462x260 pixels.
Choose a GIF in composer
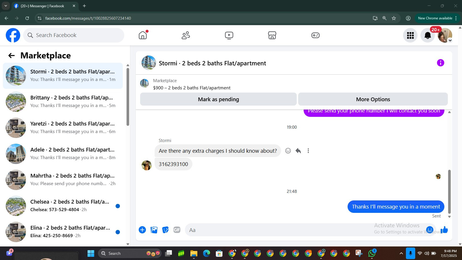(x=177, y=230)
